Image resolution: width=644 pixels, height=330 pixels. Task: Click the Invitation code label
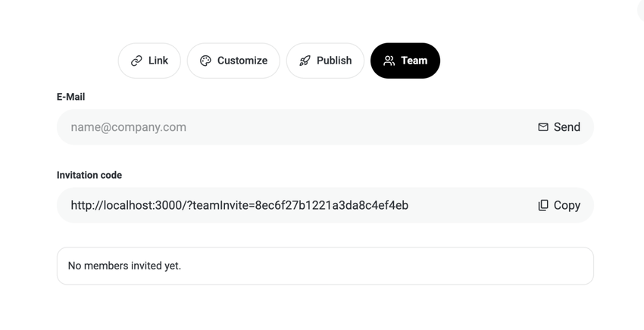89,175
